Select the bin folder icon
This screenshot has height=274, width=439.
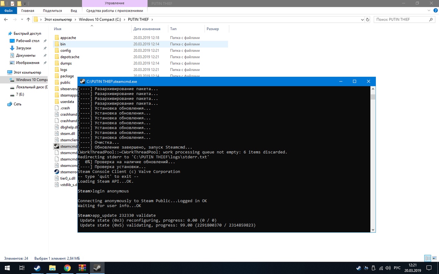[57, 44]
